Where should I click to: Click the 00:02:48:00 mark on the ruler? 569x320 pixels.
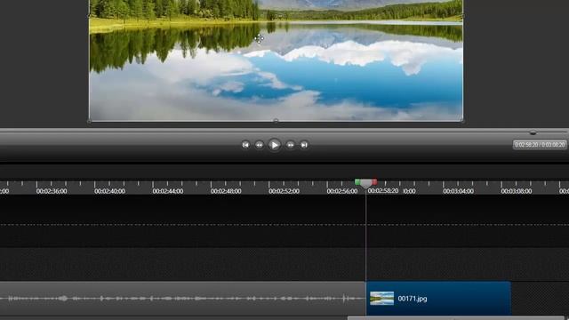point(226,191)
